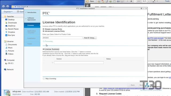This screenshot has height=96, width=171.
Task: Open page thumbnails panel in PDF reader
Action: [x=87, y=6]
